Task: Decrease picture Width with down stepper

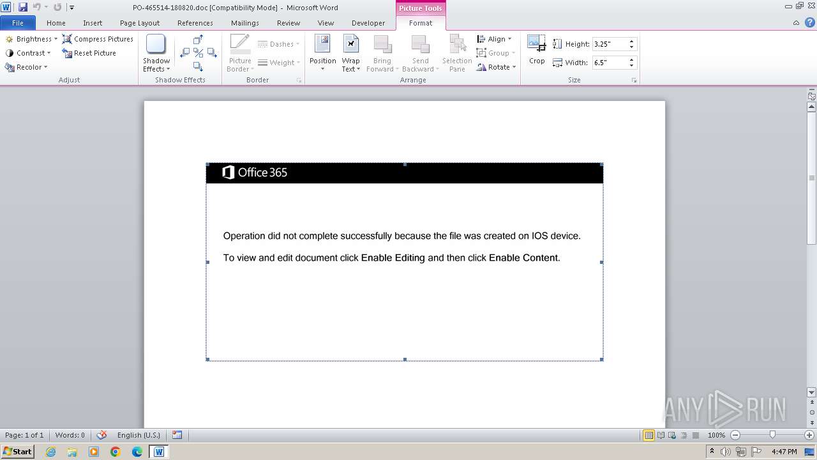Action: tap(632, 66)
